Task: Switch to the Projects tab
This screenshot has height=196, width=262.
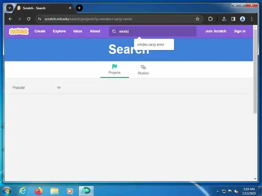Action: click(115, 70)
